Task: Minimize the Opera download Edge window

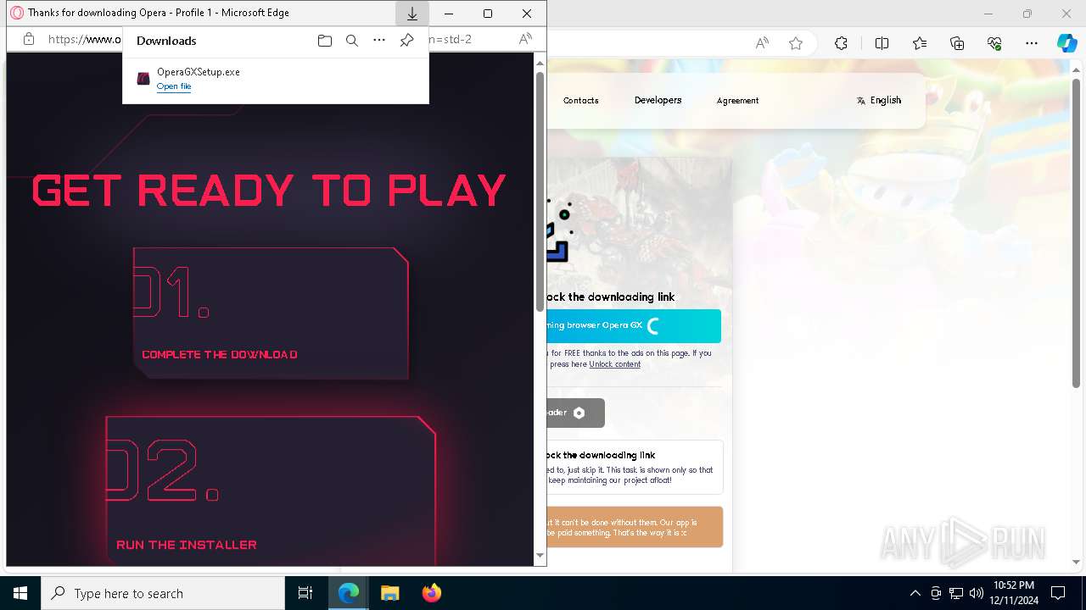Action: tap(449, 14)
